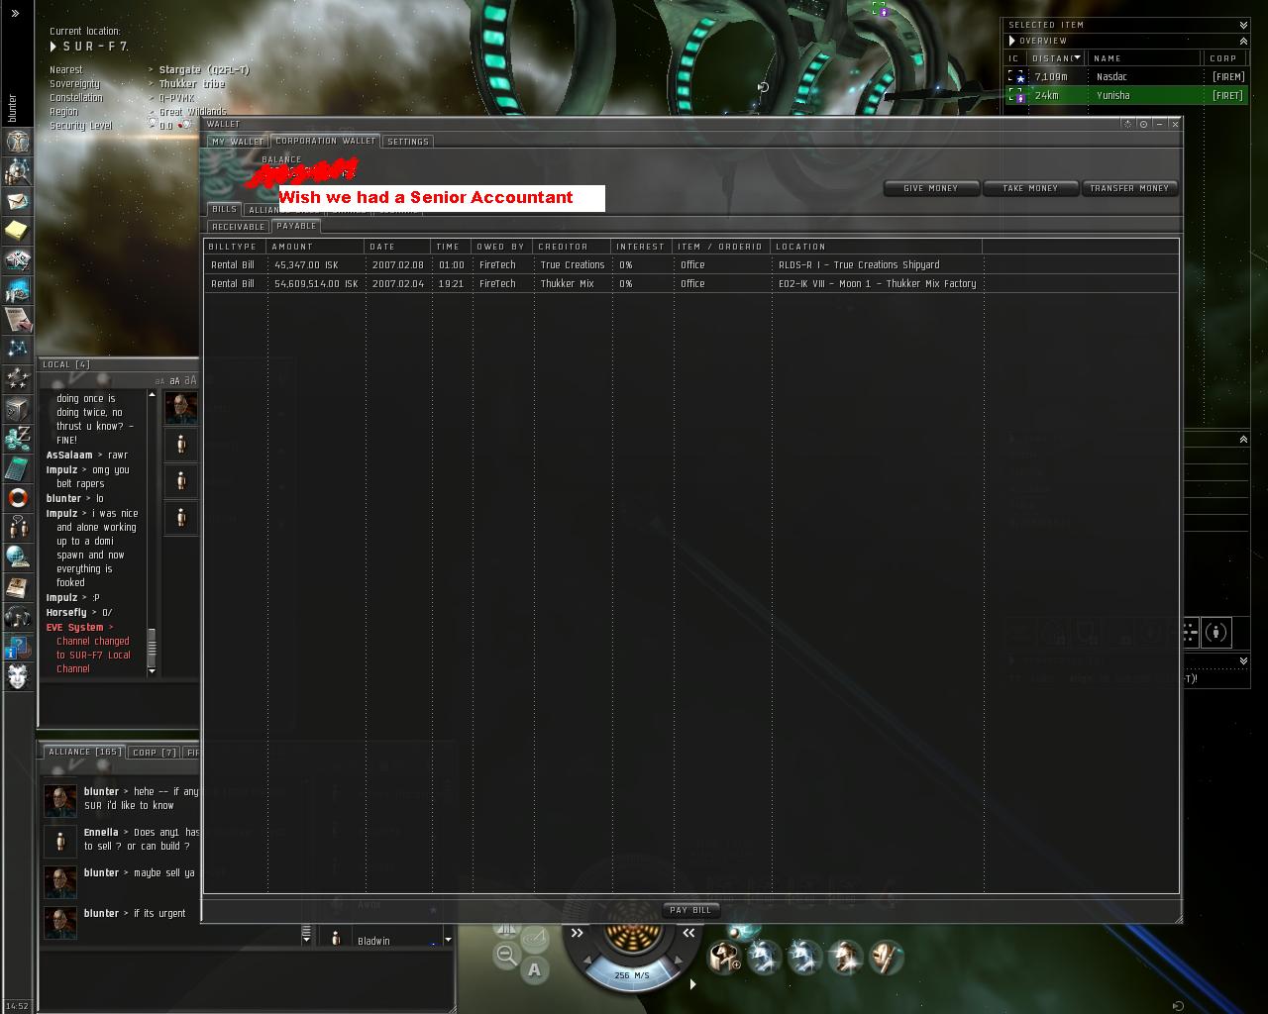The height and width of the screenshot is (1014, 1268).
Task: Switch to Corporation Wallet tab
Action: click(x=325, y=141)
